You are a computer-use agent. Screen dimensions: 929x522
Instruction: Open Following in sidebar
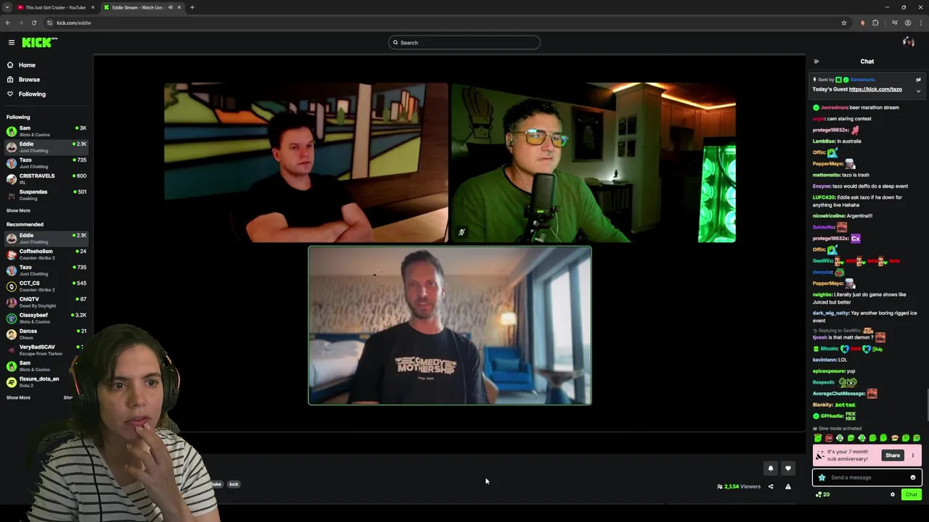point(32,94)
